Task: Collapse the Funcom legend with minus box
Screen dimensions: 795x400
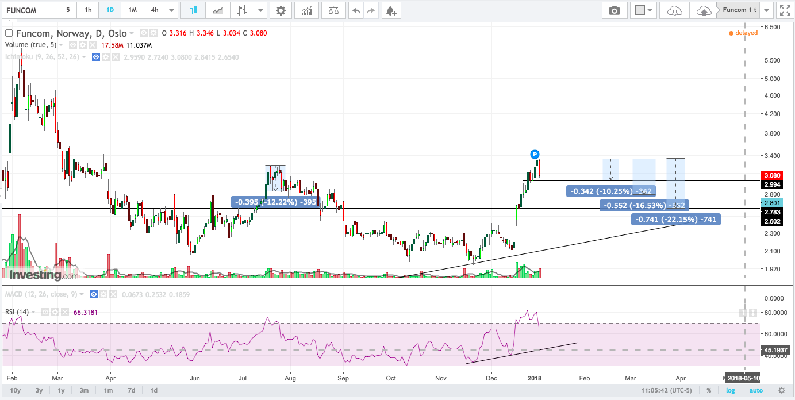Action: pyautogui.click(x=9, y=33)
